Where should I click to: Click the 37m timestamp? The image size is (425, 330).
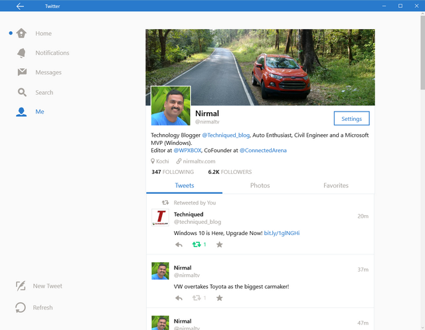[363, 270]
